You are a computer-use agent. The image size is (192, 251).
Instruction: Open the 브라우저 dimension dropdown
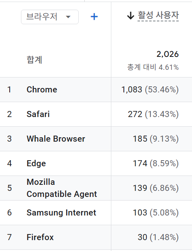tap(50, 17)
